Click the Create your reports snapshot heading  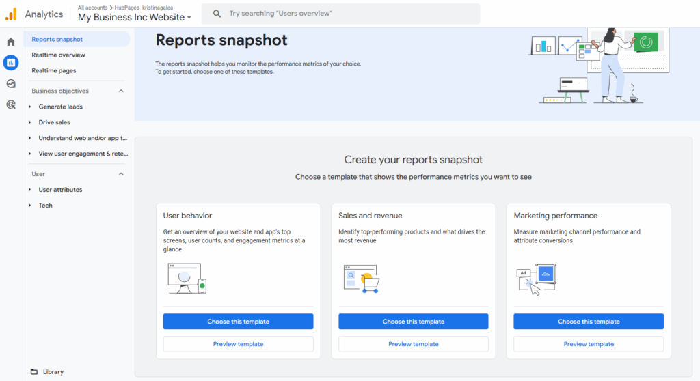tap(413, 159)
